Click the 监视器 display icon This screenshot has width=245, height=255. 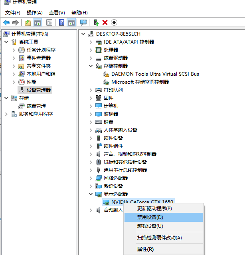click(x=99, y=114)
